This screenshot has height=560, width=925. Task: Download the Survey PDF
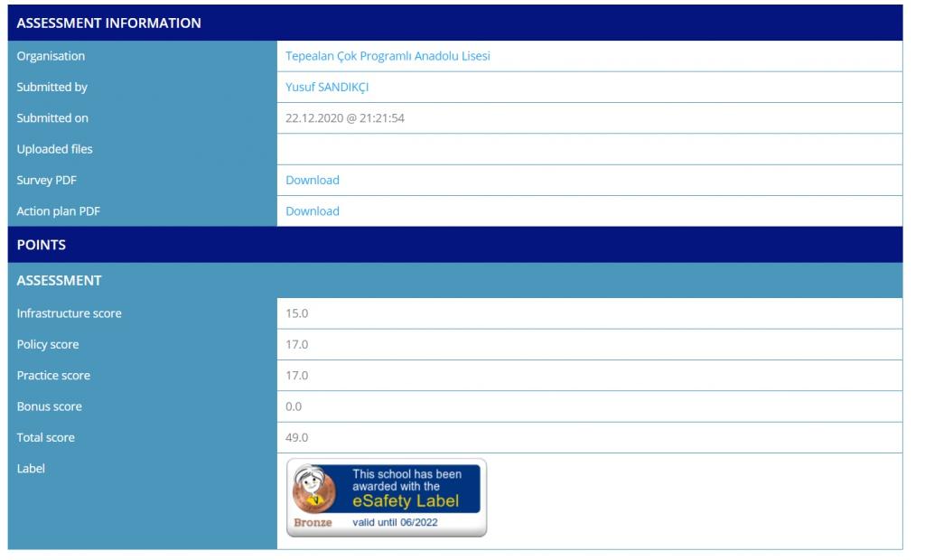pos(313,181)
